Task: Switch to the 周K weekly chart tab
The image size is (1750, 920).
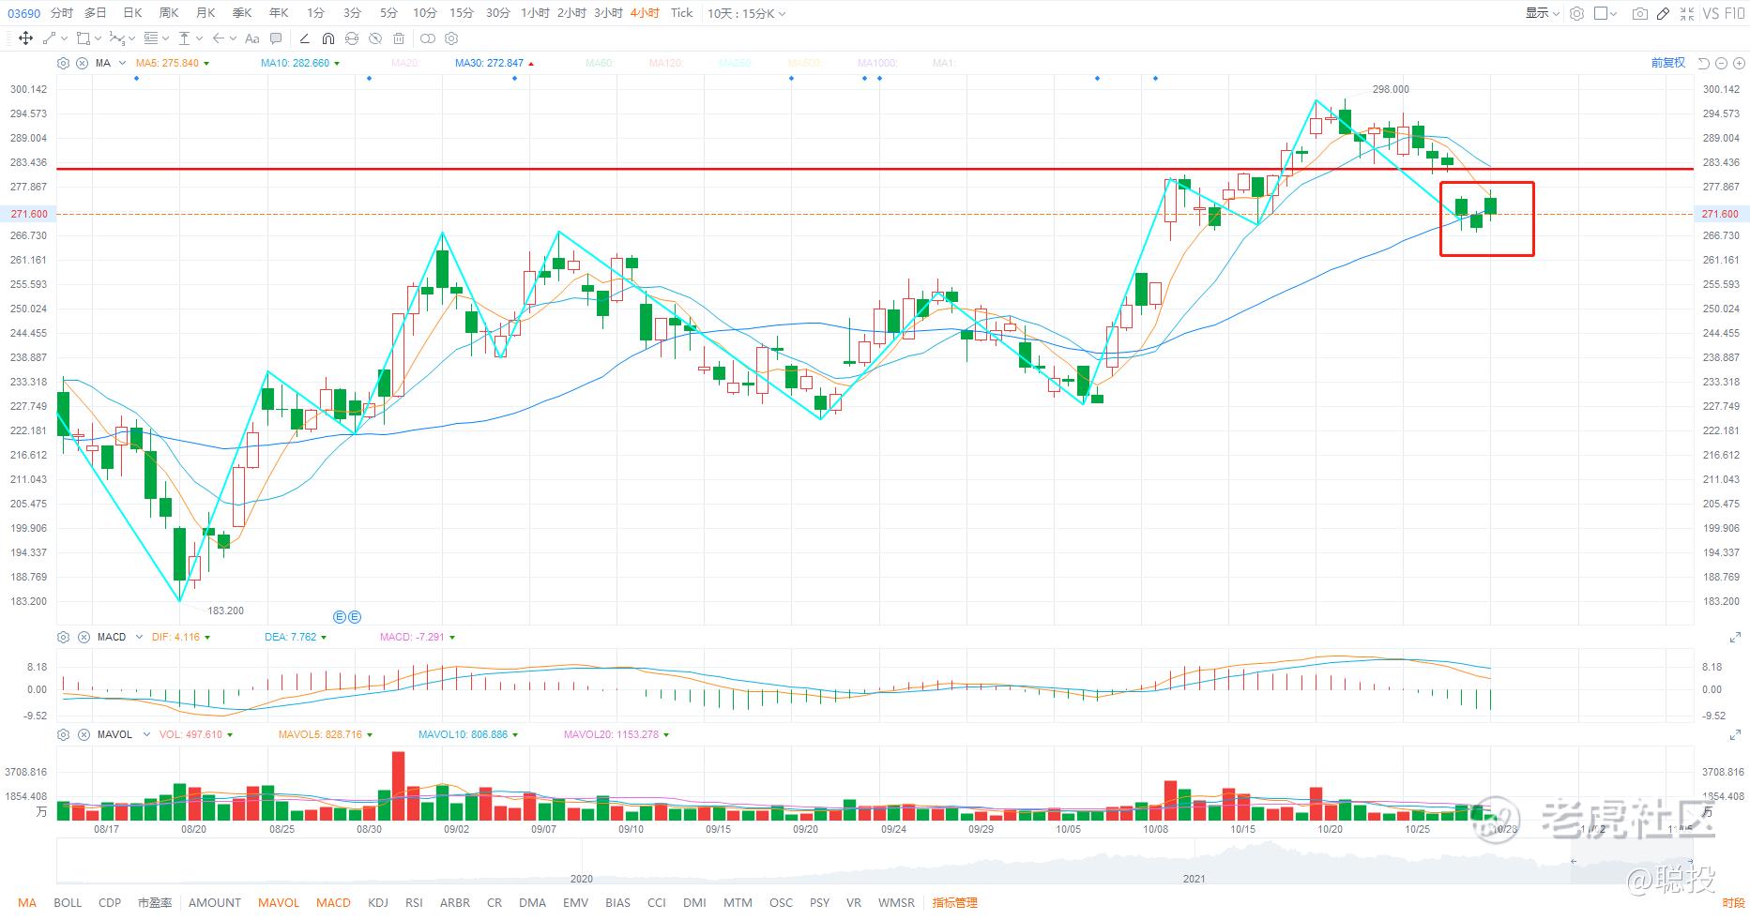Action: point(169,13)
